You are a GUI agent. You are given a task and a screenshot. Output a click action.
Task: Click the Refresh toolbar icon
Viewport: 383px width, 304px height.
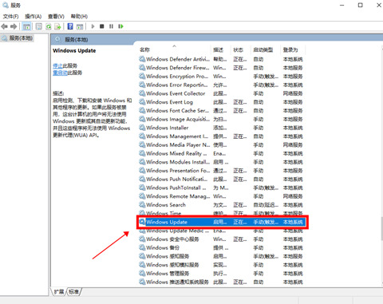(x=49, y=26)
